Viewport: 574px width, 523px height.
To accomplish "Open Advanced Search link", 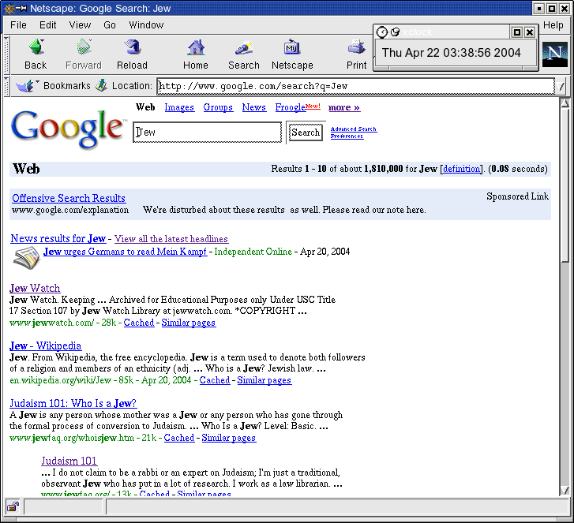I will point(354,129).
